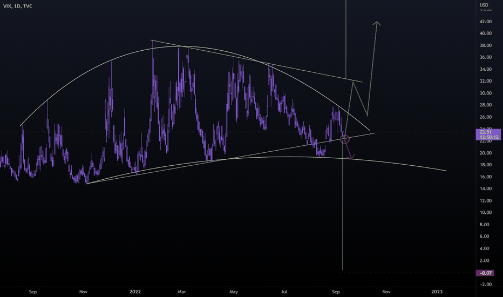Click the 4.00 price axis label
Viewport: 503px width, 297px height.
tap(485, 248)
